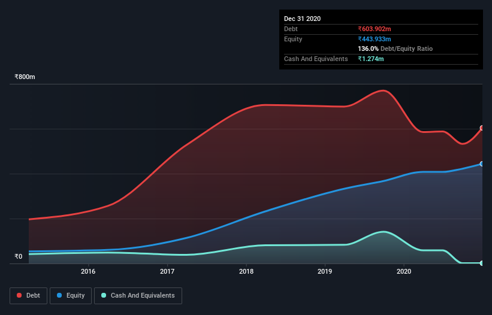Click Cash And Equivalents tooltip label
The image size is (492, 315).
316,59
